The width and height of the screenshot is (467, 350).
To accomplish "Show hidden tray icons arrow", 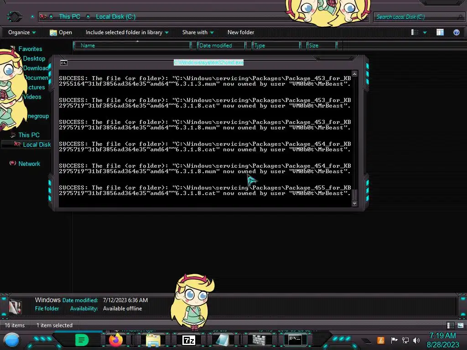I will 367,341.
